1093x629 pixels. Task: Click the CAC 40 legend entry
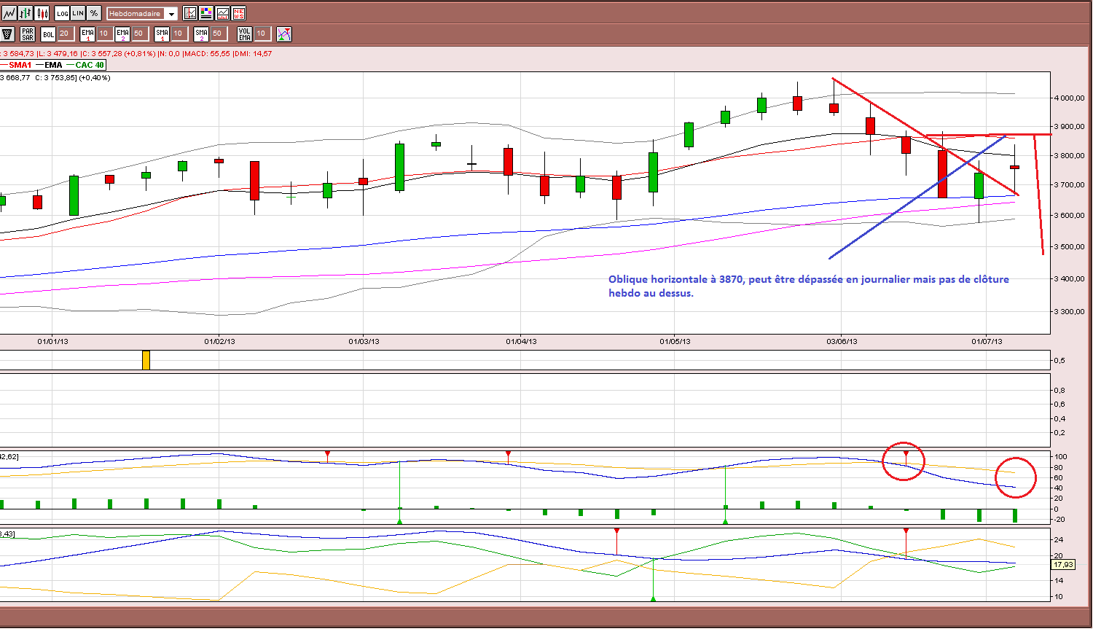point(85,65)
